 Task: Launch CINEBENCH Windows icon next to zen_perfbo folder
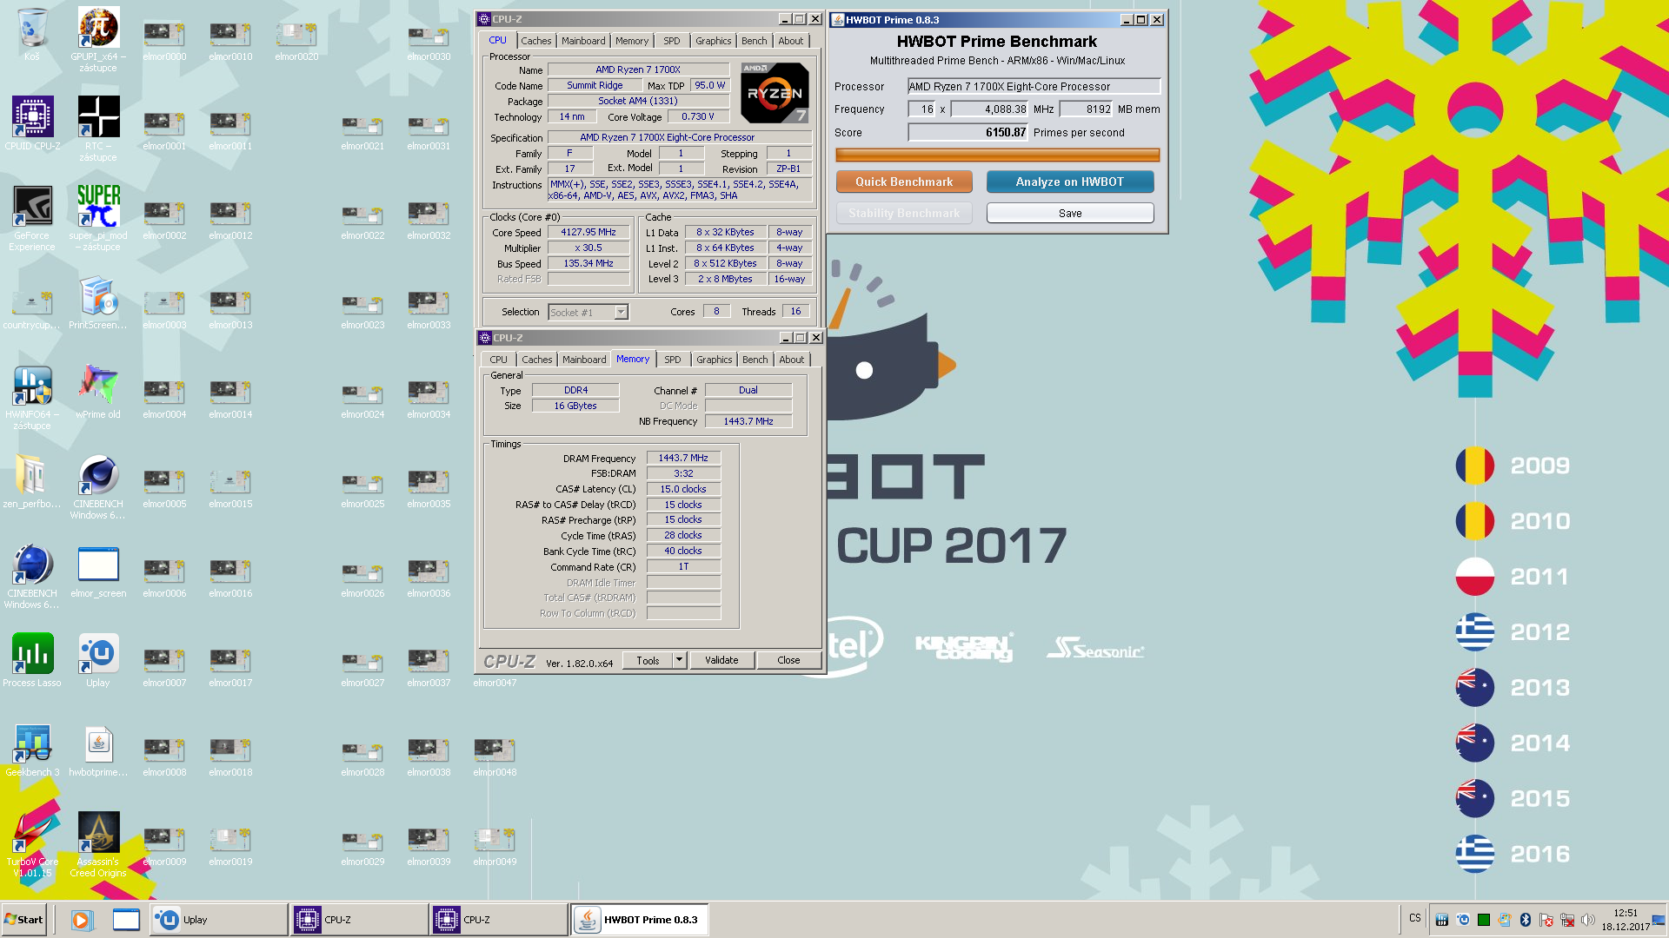98,486
